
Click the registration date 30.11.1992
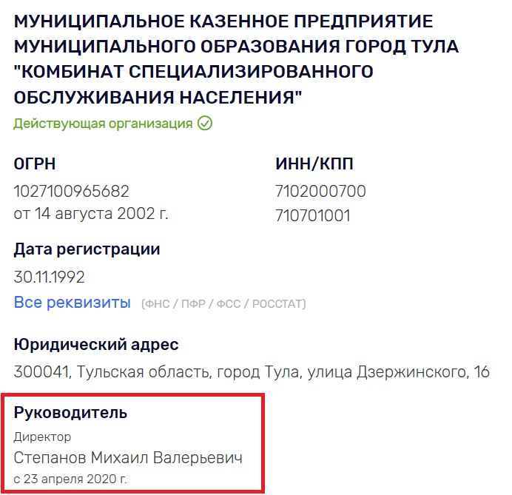tap(50, 277)
